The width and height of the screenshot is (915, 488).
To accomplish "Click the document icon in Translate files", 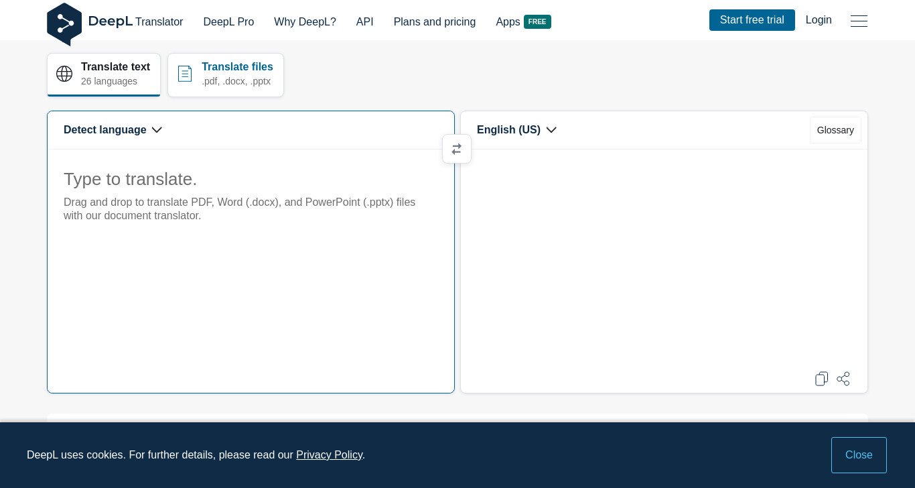I will [185, 74].
